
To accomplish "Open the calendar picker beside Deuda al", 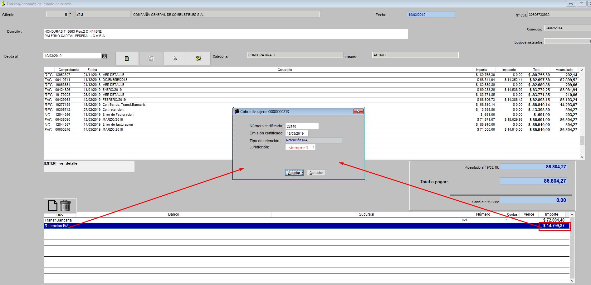I will pyautogui.click(x=105, y=56).
